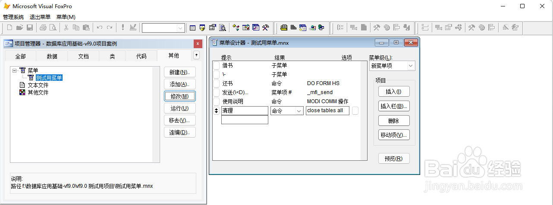Collapse Project Manager with the up-arrow button
Screen dimensions: 553x205
click(x=196, y=55)
